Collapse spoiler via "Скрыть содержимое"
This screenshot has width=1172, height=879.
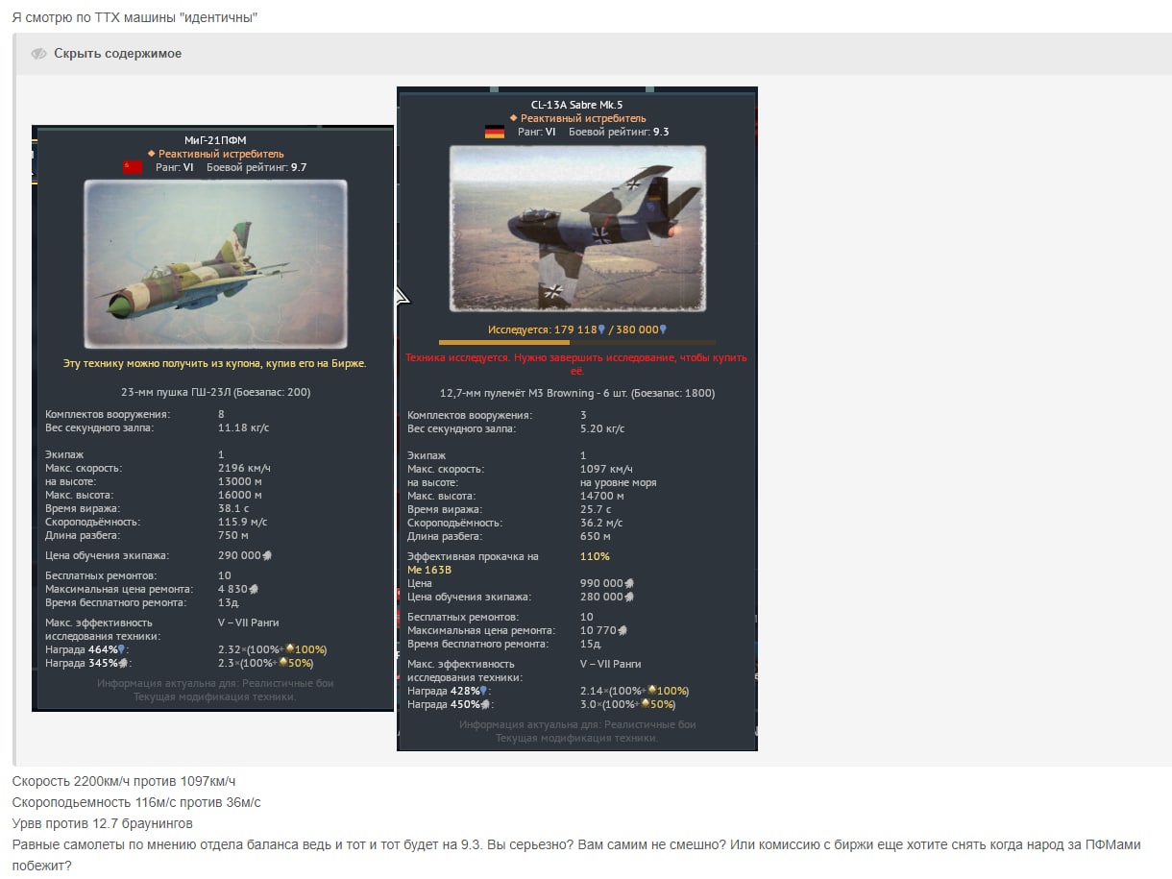click(x=117, y=54)
